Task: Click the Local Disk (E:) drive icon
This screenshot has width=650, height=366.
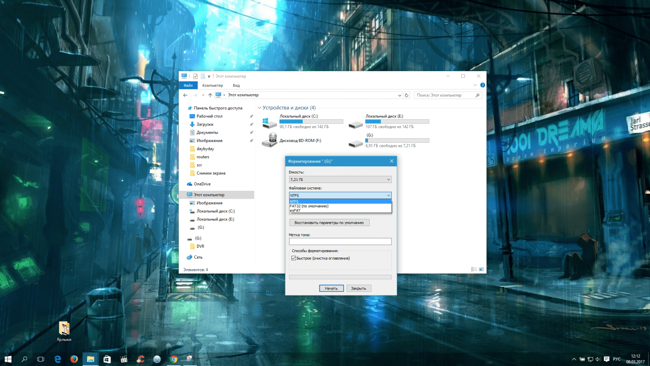Action: point(355,124)
